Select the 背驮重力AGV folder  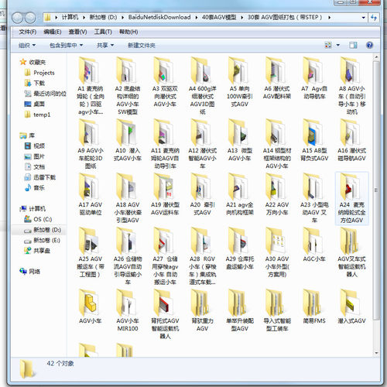click(202, 310)
